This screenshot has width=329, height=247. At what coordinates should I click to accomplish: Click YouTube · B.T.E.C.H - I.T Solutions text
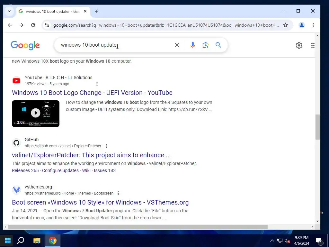(x=58, y=78)
